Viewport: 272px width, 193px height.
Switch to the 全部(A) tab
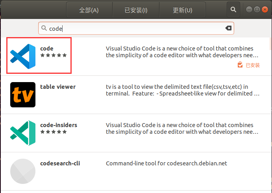coord(89,10)
